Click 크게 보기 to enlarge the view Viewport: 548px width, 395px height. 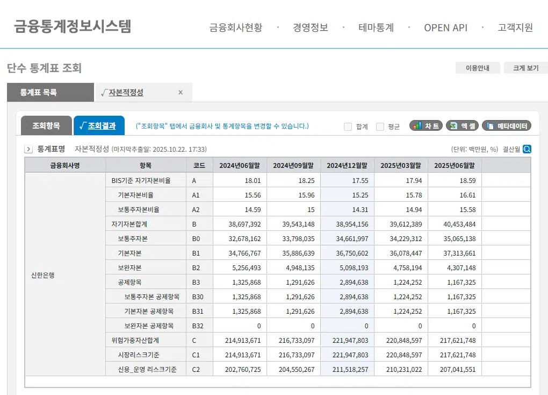point(525,68)
